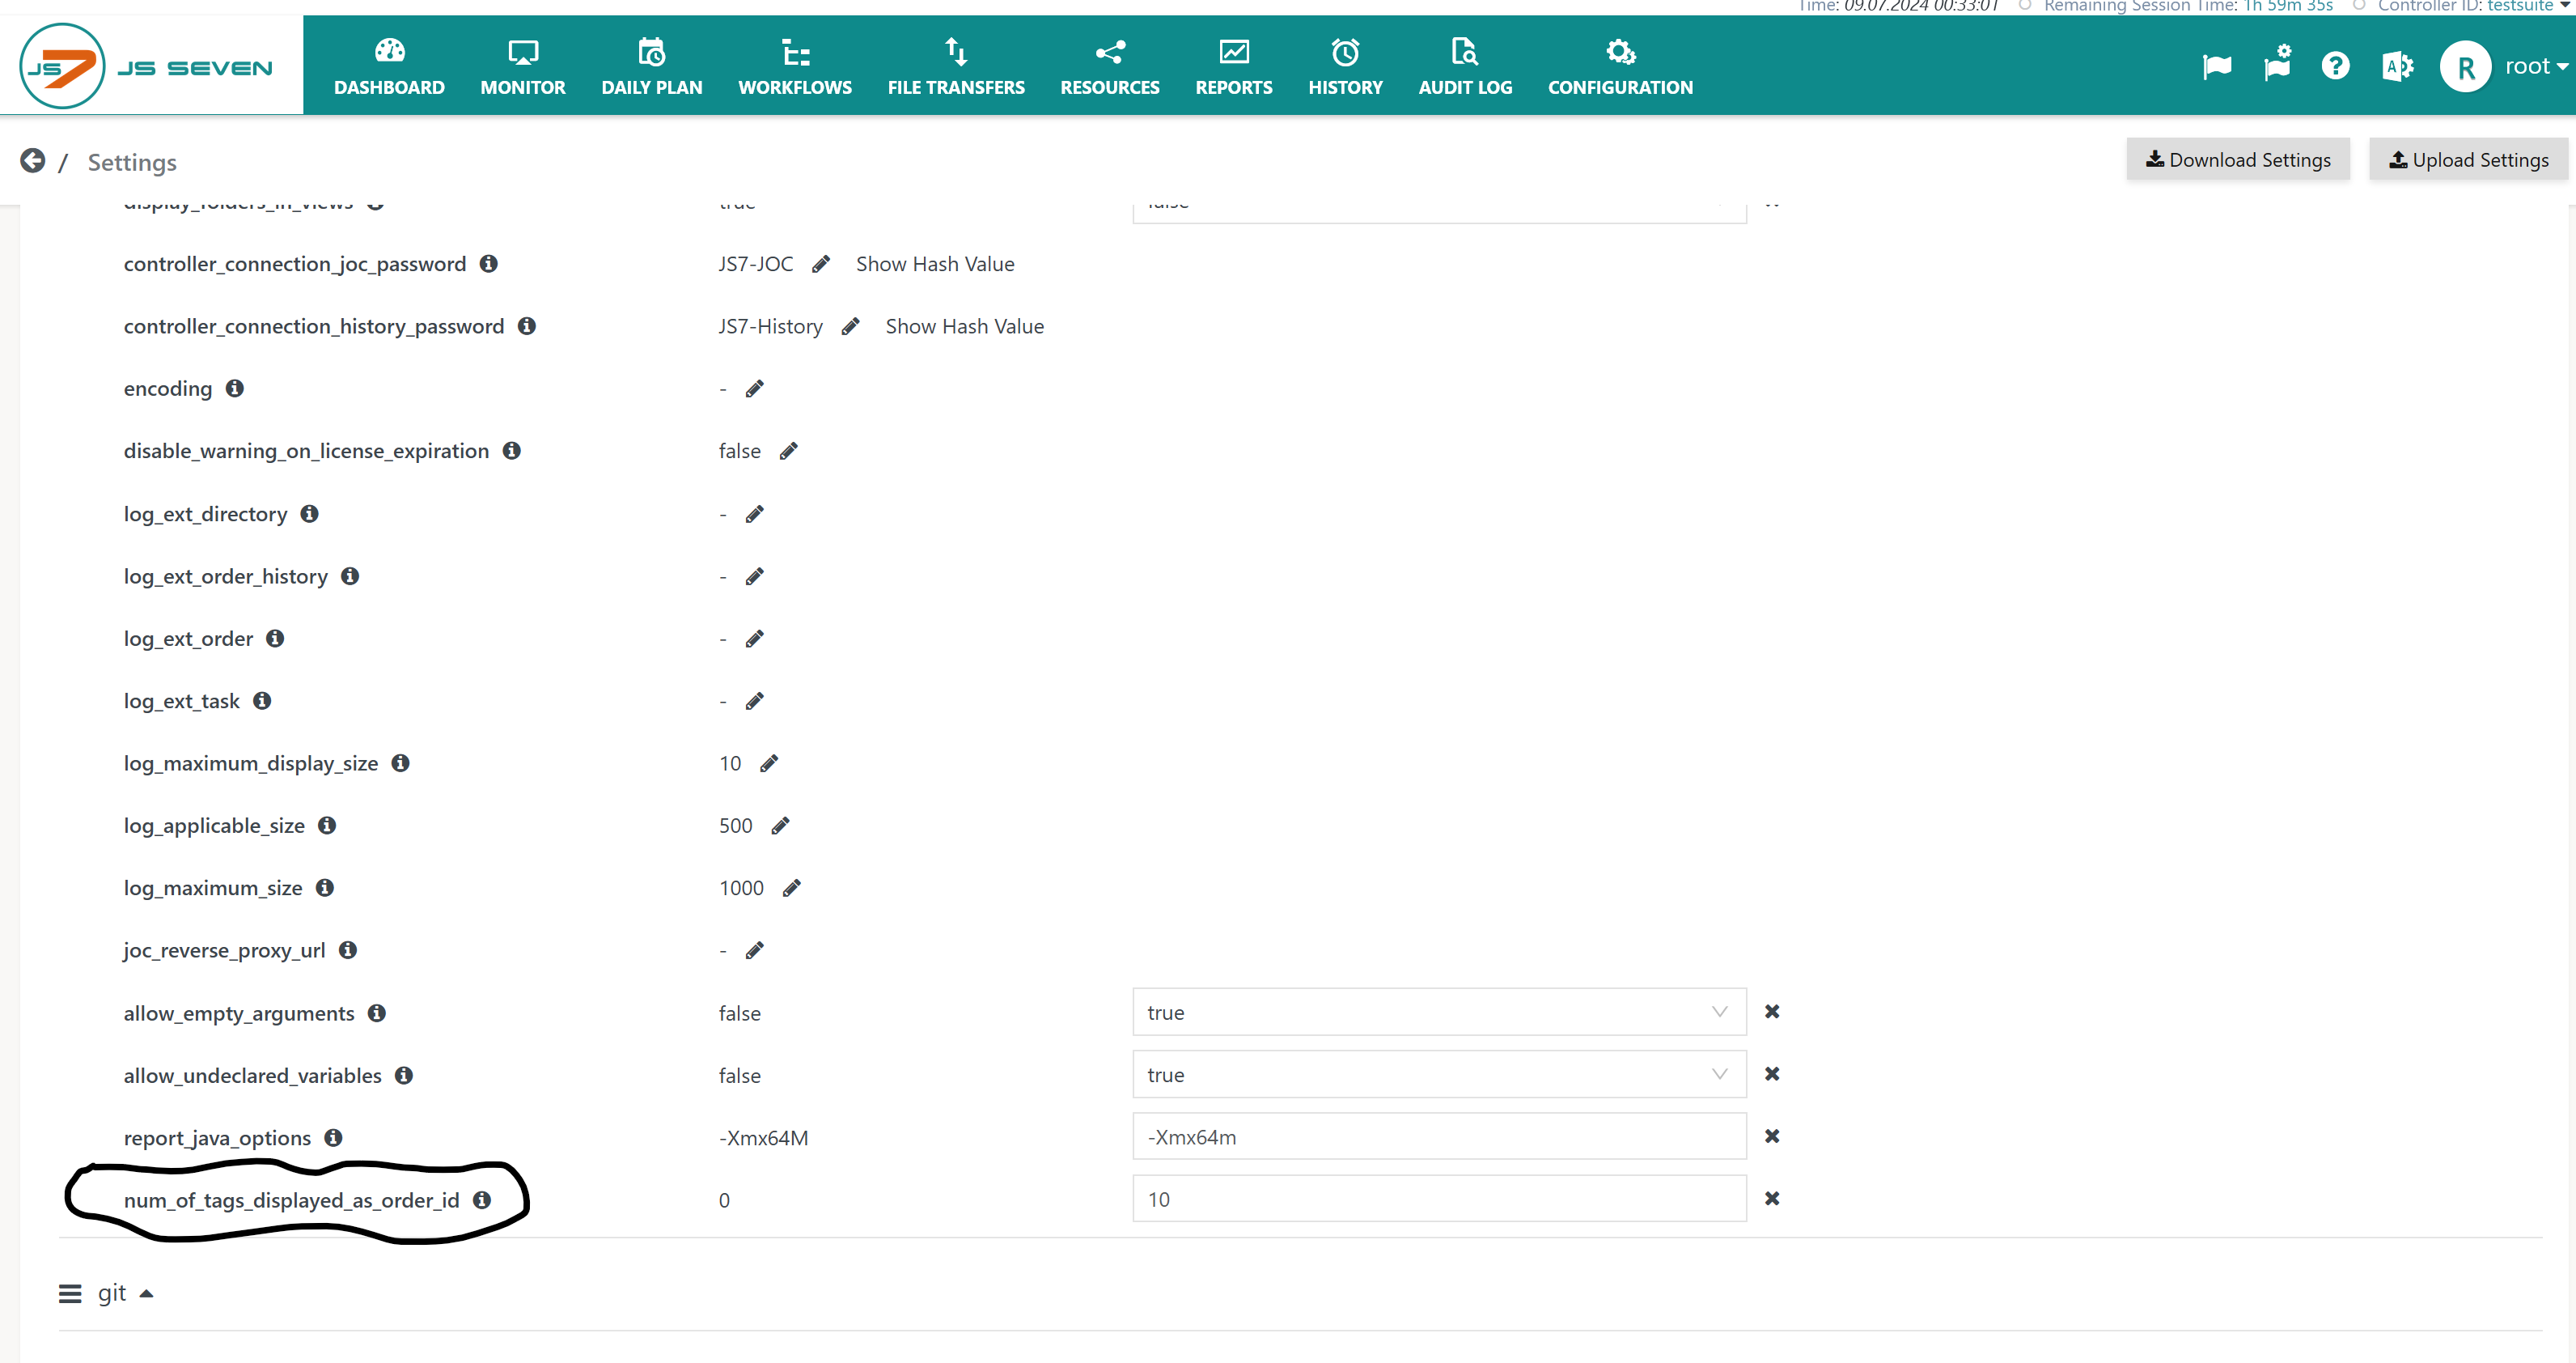Viewport: 2576px width, 1363px height.
Task: Open the help question mark icon
Action: coord(2335,66)
